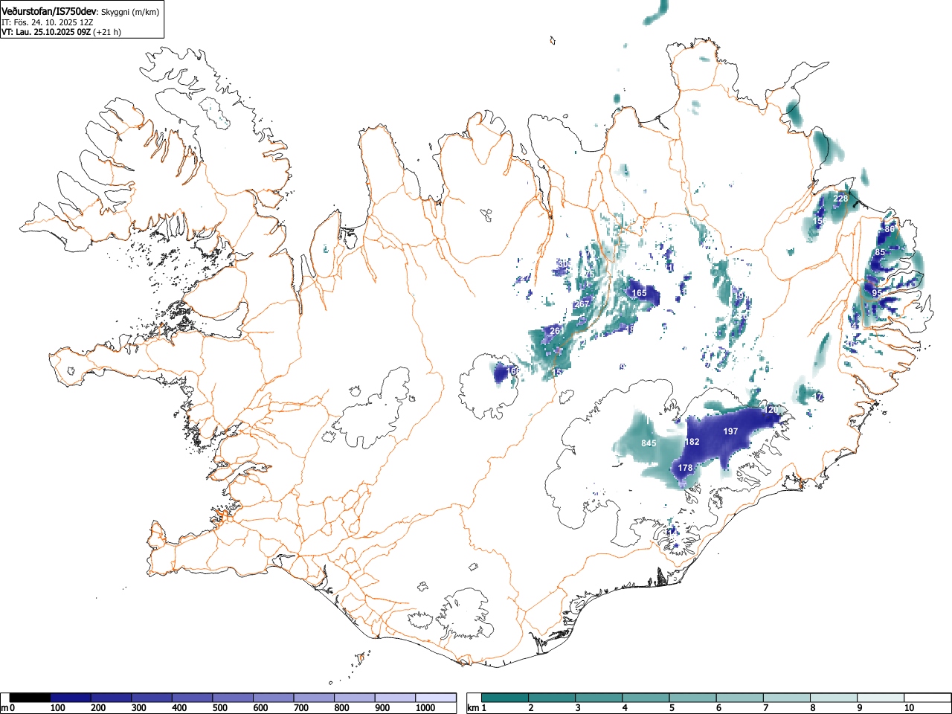Click the 700–800 m legend color segment
The width and height of the screenshot is (952, 714).
pos(314,698)
